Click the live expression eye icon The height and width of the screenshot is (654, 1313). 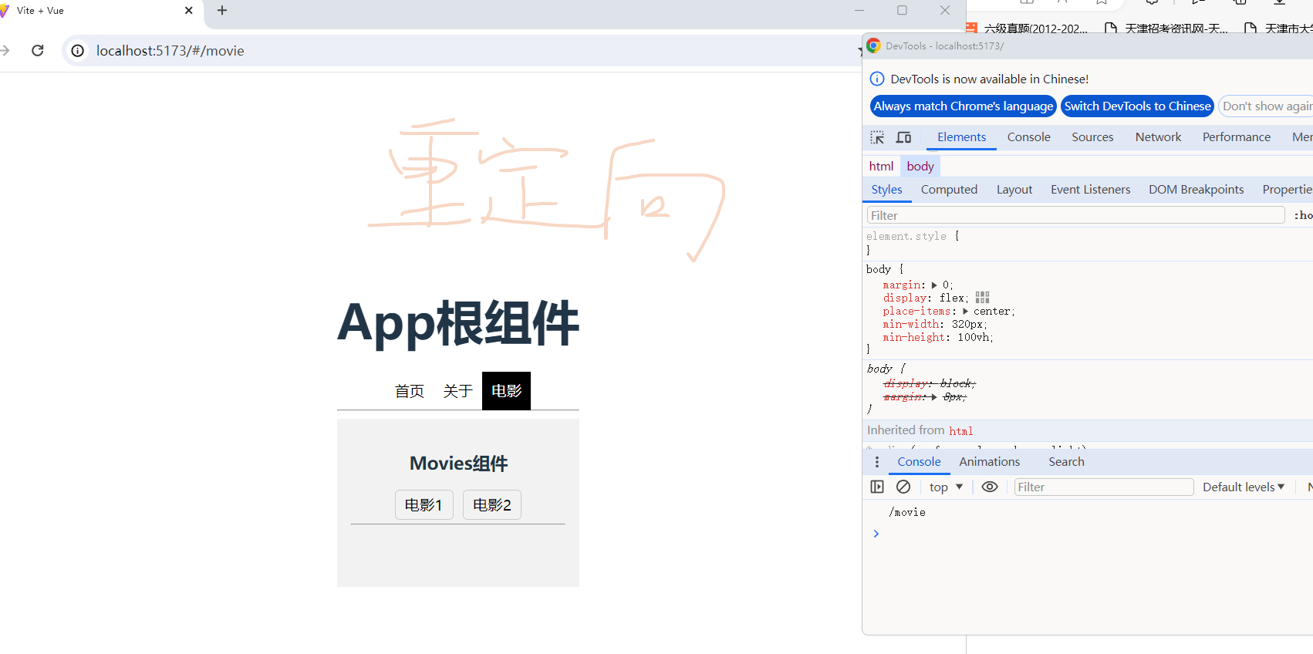click(990, 487)
